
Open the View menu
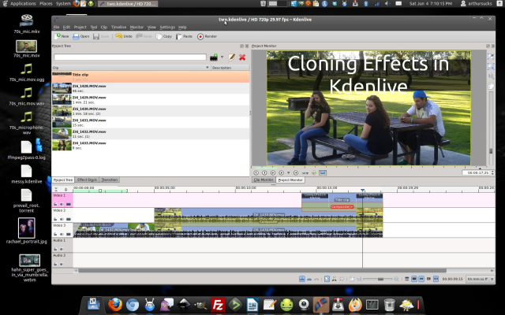(151, 27)
